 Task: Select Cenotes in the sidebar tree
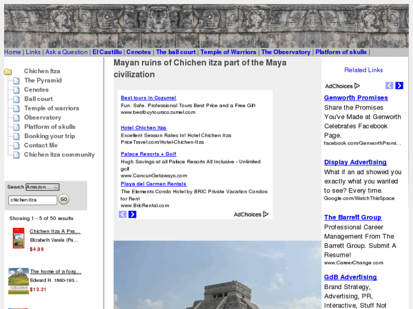tap(36, 90)
